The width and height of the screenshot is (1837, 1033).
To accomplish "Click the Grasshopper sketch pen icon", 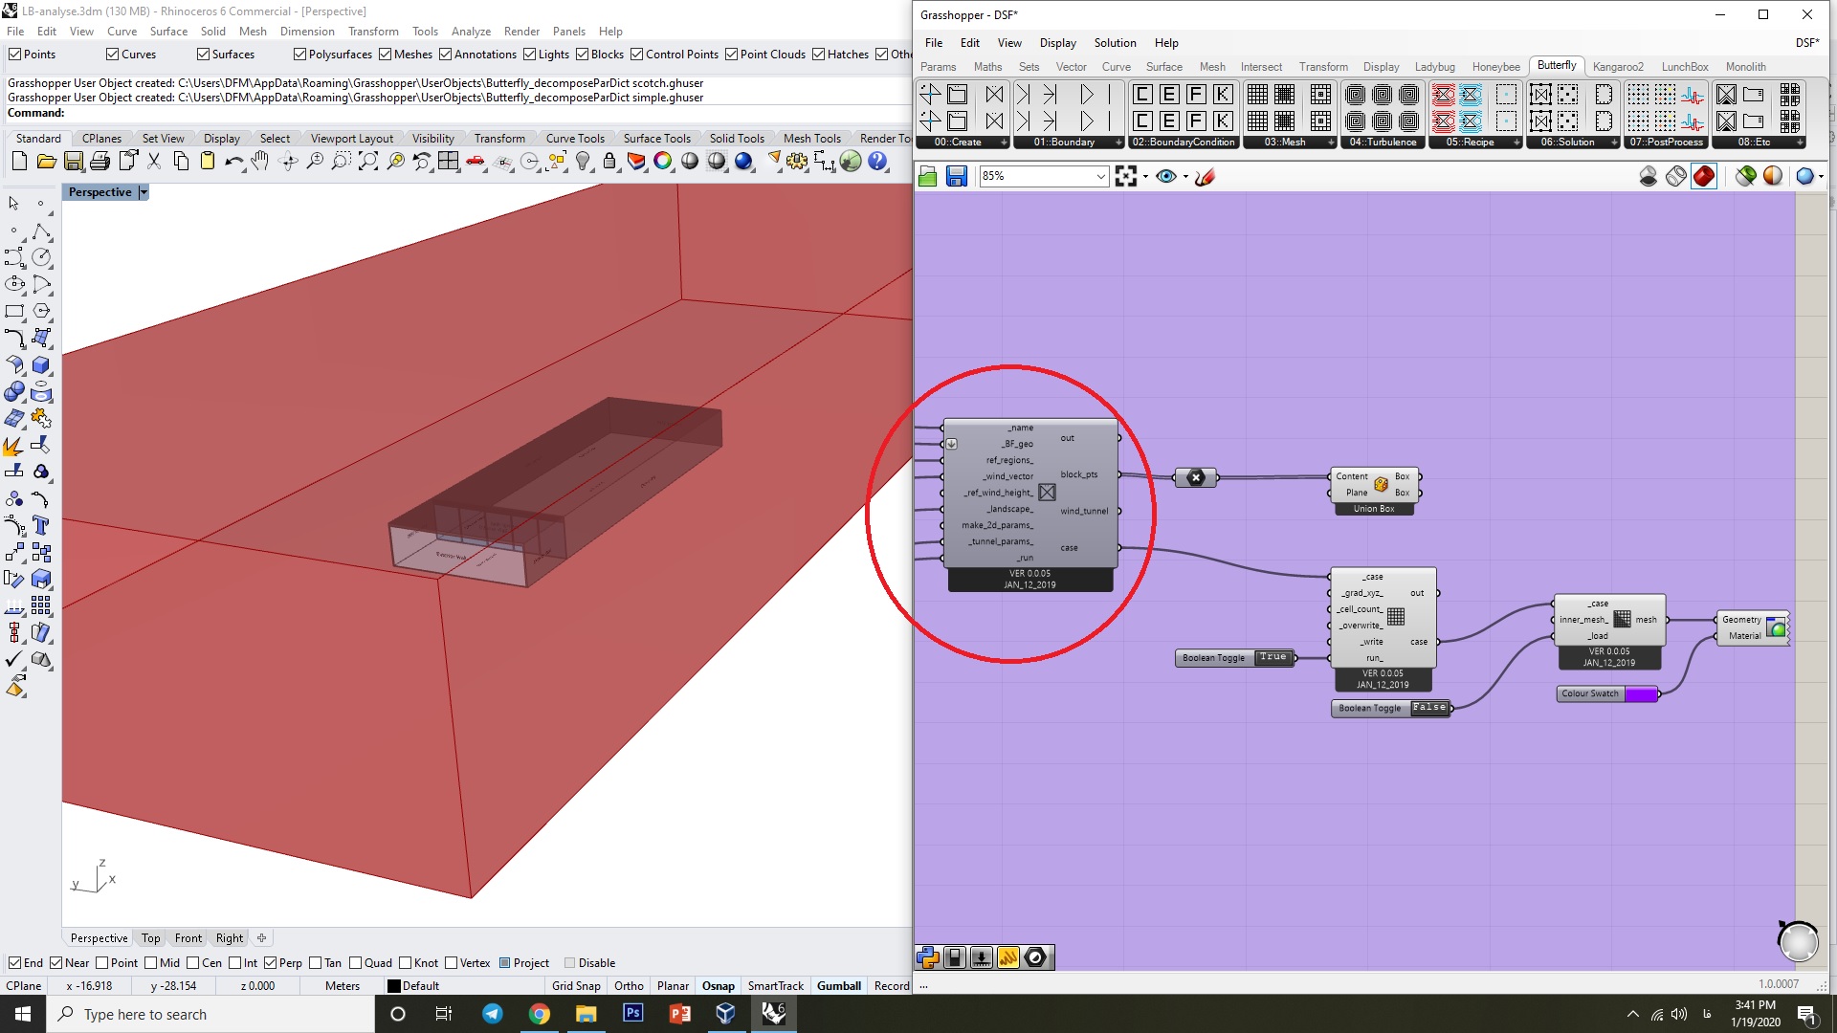I will [x=1205, y=176].
